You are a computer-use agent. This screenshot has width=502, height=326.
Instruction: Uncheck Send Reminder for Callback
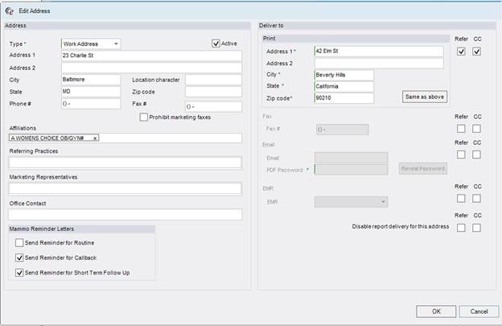pyautogui.click(x=19, y=258)
